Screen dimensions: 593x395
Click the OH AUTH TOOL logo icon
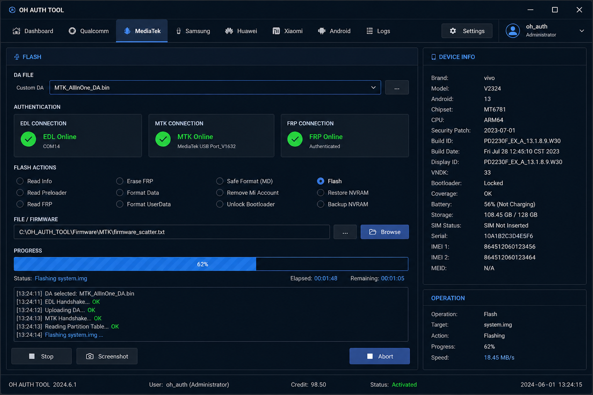[x=12, y=10]
